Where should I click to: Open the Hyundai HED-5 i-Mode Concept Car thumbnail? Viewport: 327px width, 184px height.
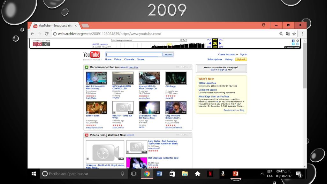(149, 78)
